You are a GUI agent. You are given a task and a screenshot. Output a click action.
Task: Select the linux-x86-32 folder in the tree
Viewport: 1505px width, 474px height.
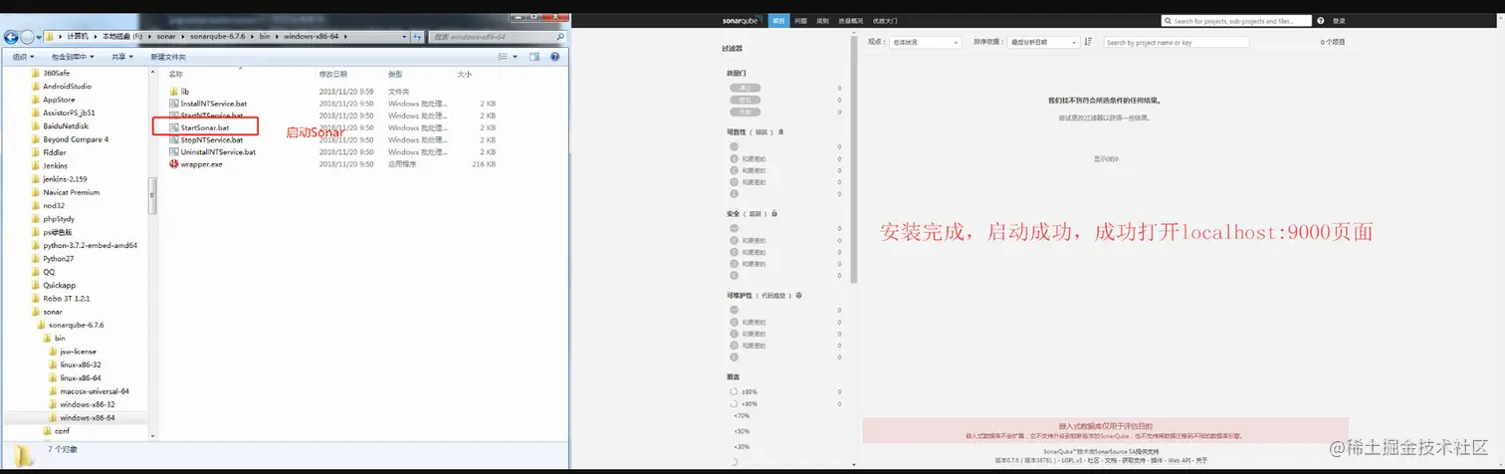coord(74,364)
